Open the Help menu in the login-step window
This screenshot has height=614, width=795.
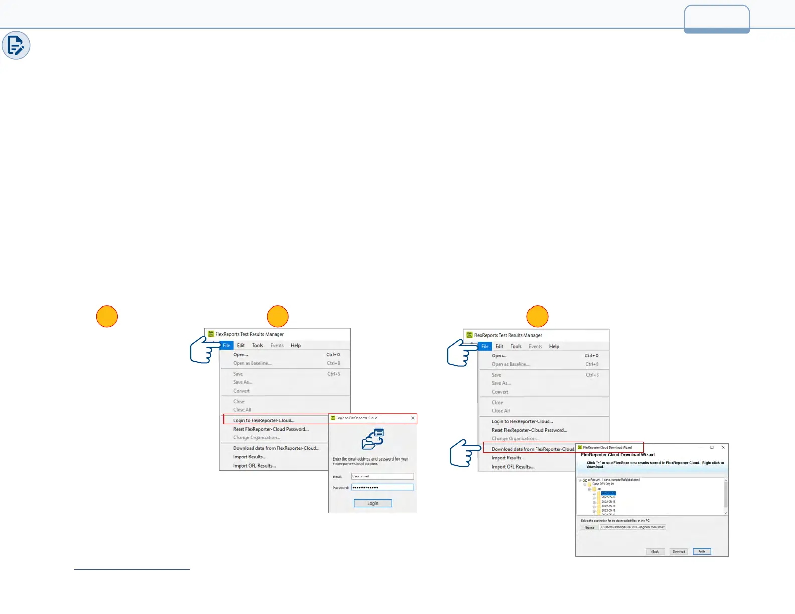[296, 345]
